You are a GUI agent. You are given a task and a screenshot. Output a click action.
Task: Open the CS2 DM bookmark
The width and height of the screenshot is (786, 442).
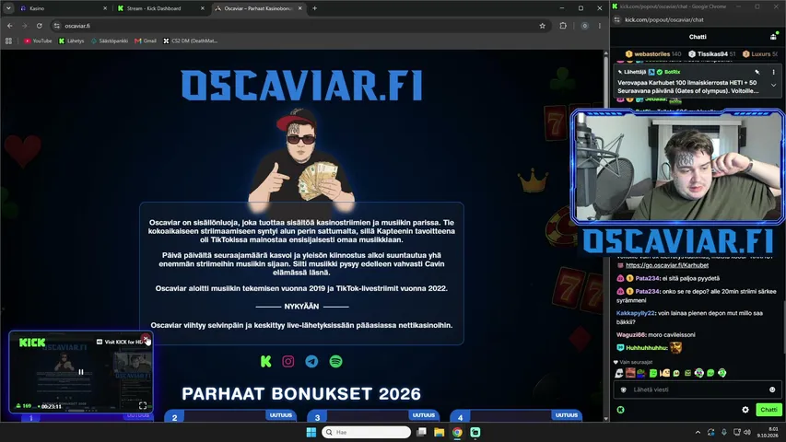click(191, 41)
